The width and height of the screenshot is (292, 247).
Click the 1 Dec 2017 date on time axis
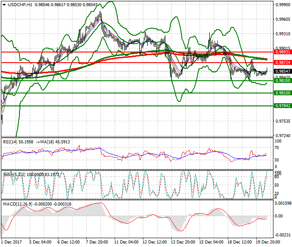[x=12, y=242]
